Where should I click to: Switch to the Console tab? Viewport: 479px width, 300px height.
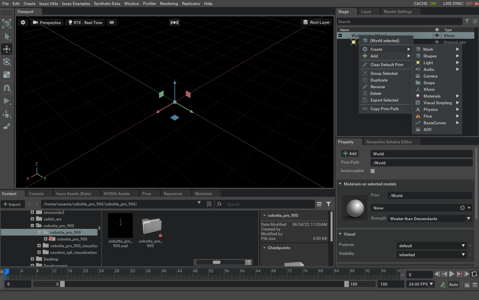(x=36, y=194)
